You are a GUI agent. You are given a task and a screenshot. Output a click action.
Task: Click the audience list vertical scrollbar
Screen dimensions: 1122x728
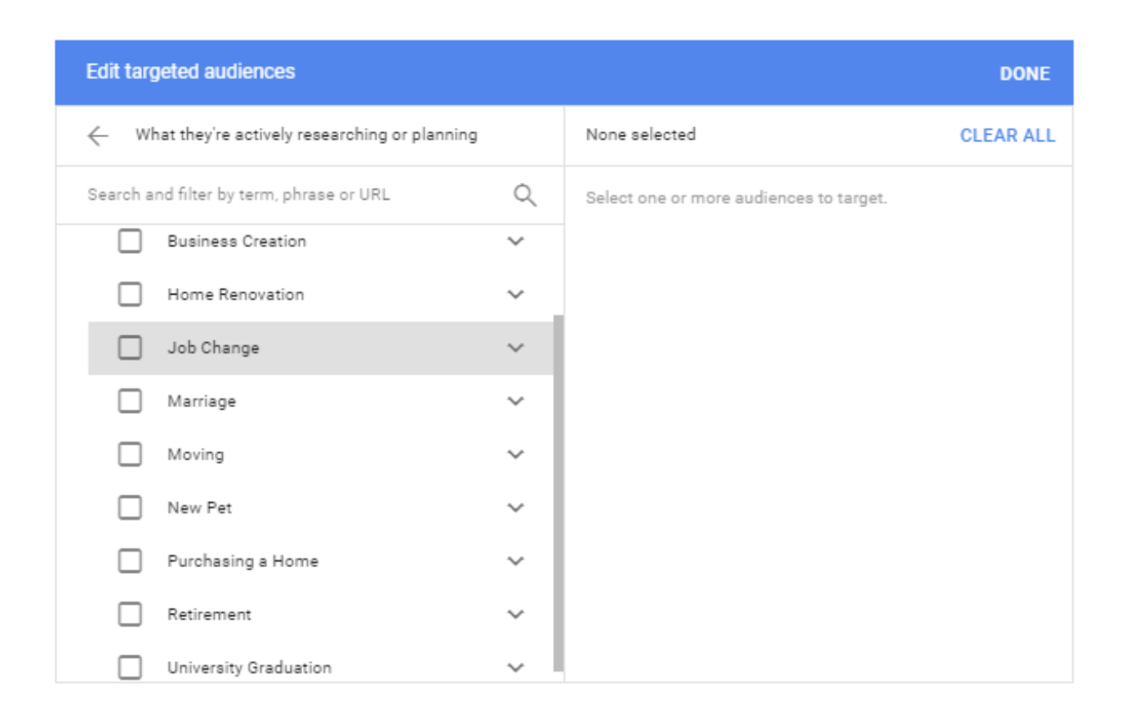click(559, 493)
